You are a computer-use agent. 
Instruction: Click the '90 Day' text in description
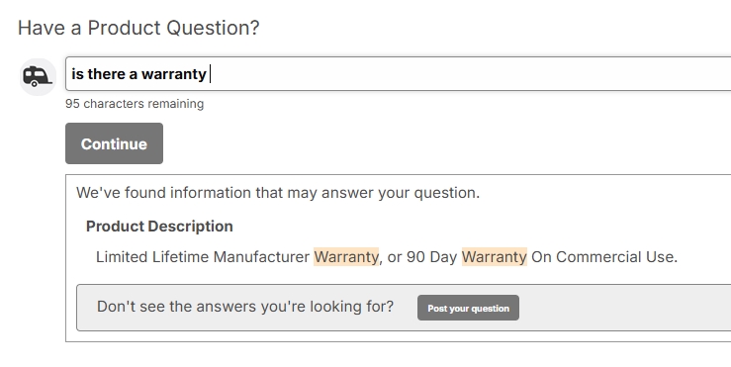click(431, 257)
